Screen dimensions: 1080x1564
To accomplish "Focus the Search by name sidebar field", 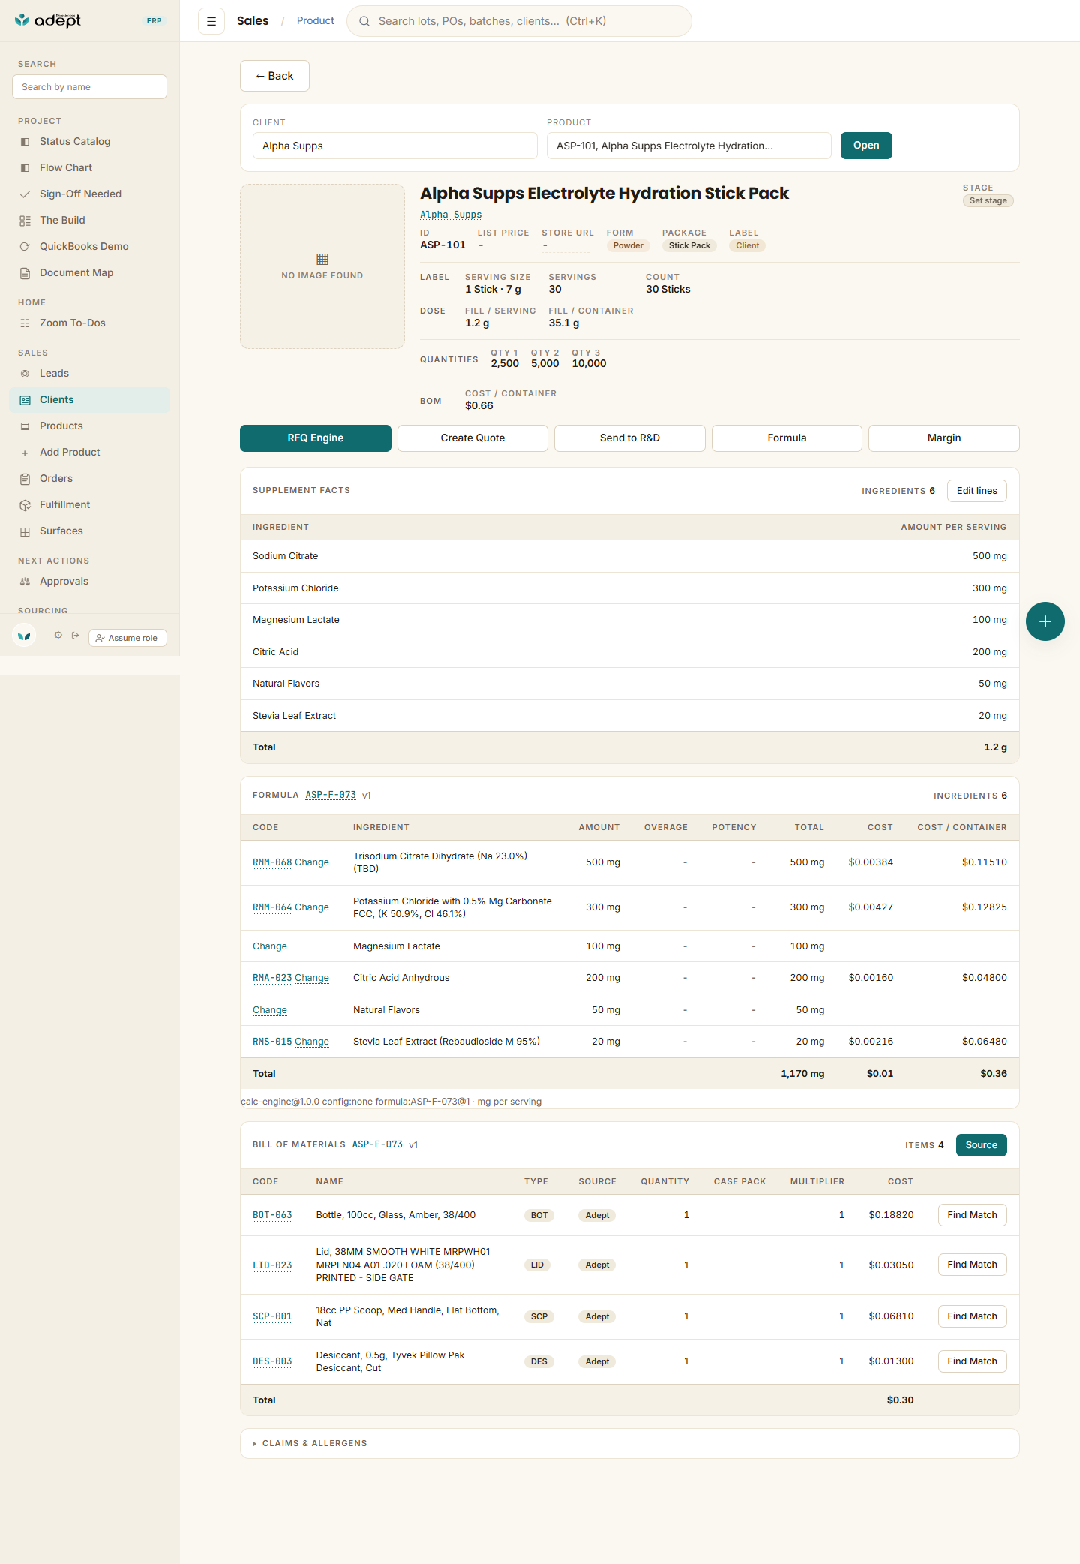I will coord(89,87).
